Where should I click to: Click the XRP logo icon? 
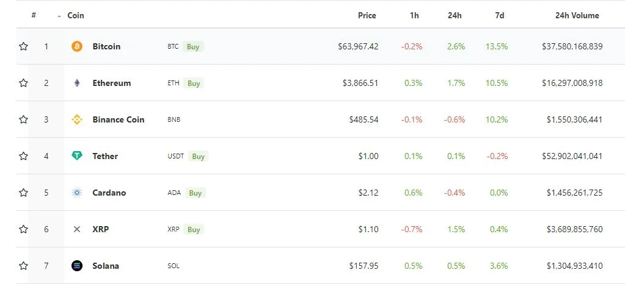[77, 230]
